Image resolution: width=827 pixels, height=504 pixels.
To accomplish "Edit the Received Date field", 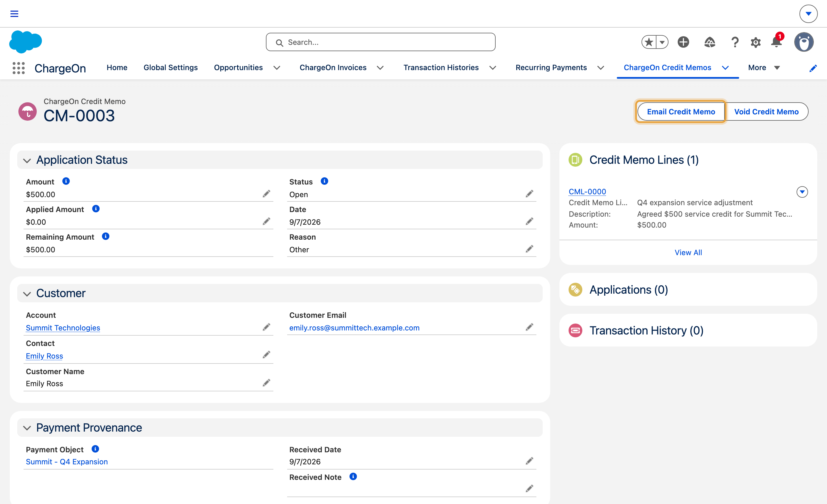I will (x=529, y=461).
